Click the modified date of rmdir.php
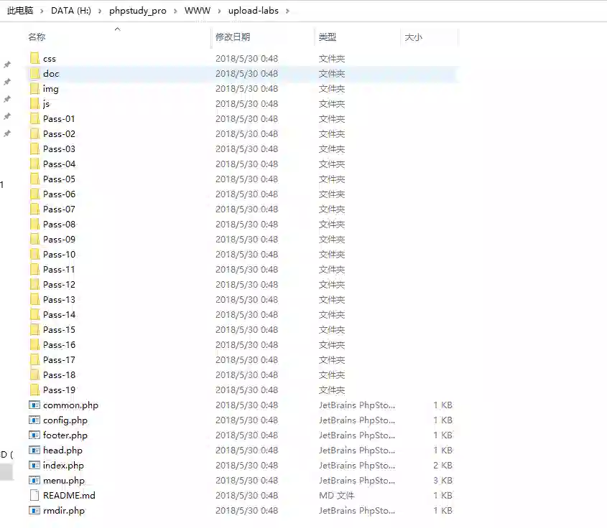The width and height of the screenshot is (607, 528). [x=246, y=511]
